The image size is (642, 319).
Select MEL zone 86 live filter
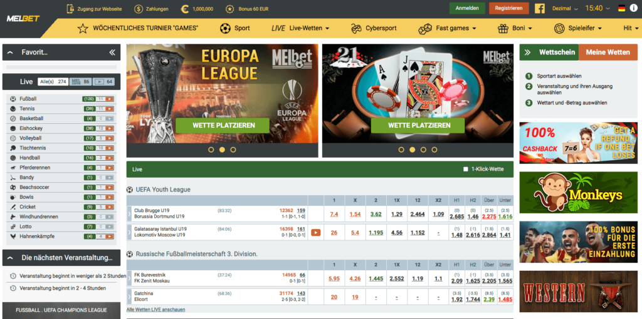[x=80, y=82]
